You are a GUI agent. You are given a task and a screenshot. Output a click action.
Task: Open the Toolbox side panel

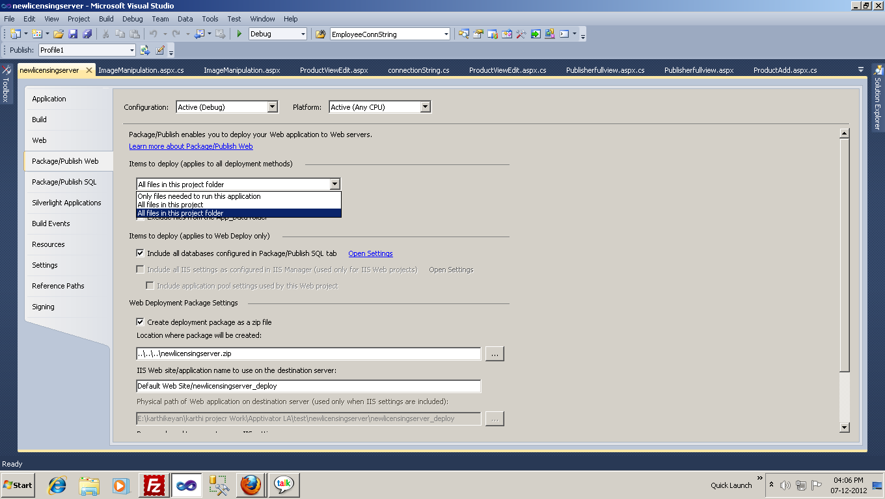point(6,83)
